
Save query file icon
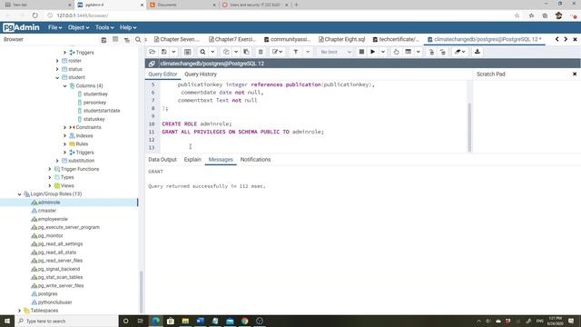pos(163,52)
